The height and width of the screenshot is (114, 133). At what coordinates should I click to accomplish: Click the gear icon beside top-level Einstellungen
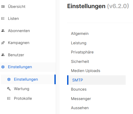click(x=3, y=67)
